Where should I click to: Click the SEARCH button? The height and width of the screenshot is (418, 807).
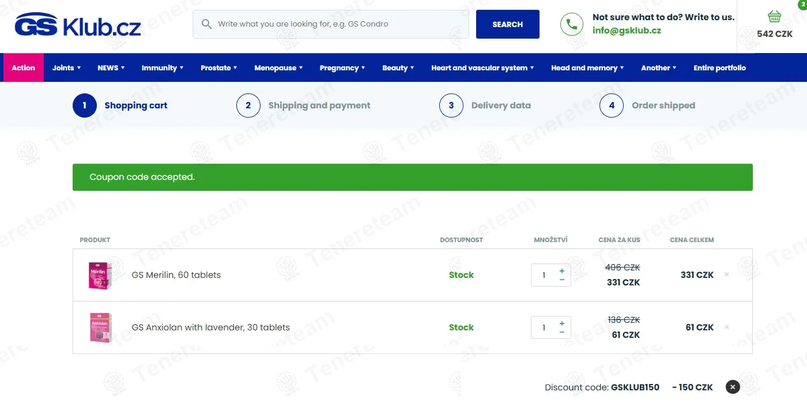pos(508,24)
